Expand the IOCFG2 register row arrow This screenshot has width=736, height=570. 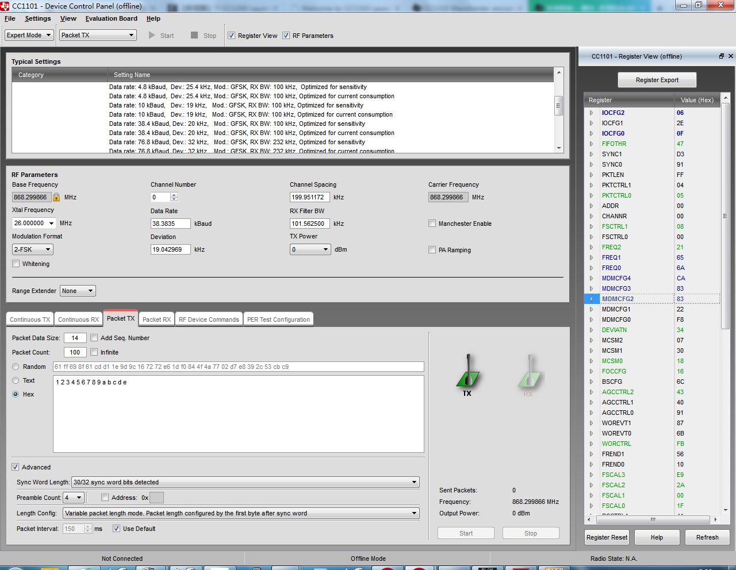[591, 113]
